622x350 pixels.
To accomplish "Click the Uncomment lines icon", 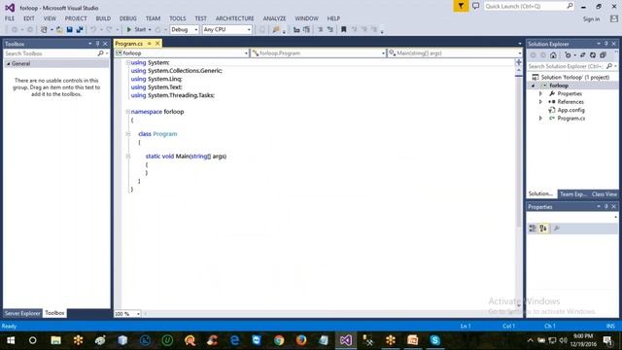I will tap(330, 30).
